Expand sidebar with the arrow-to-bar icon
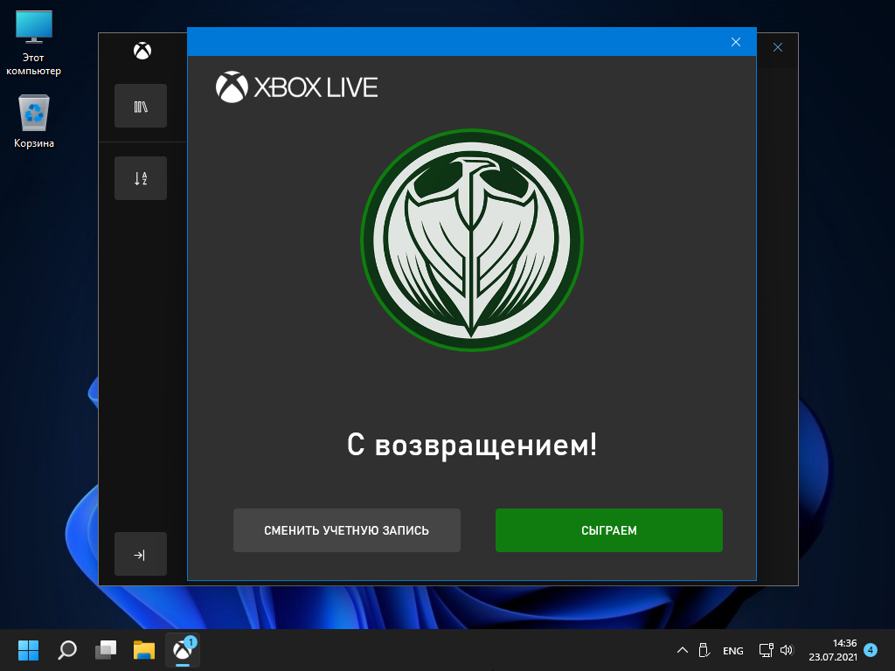Viewport: 895px width, 671px height. pos(141,554)
